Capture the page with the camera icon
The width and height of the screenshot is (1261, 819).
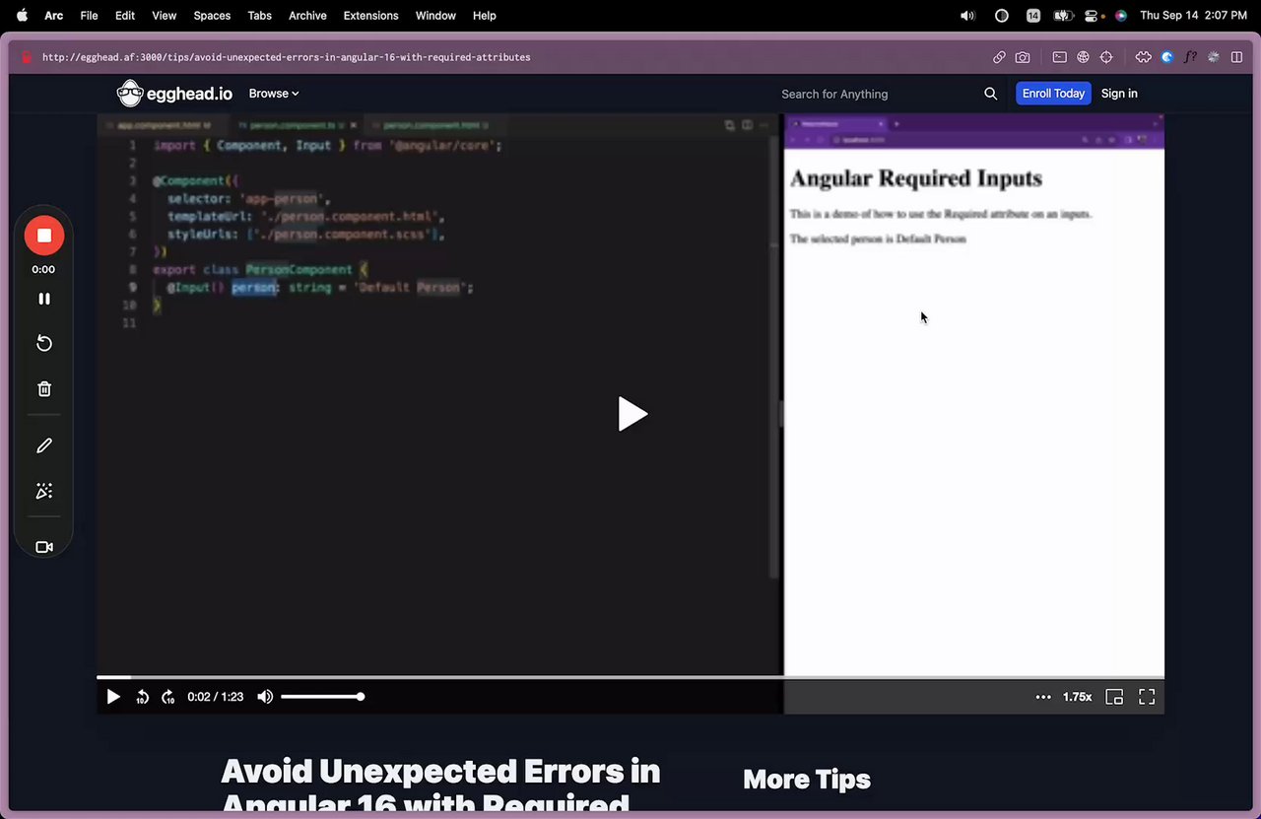tap(1023, 57)
